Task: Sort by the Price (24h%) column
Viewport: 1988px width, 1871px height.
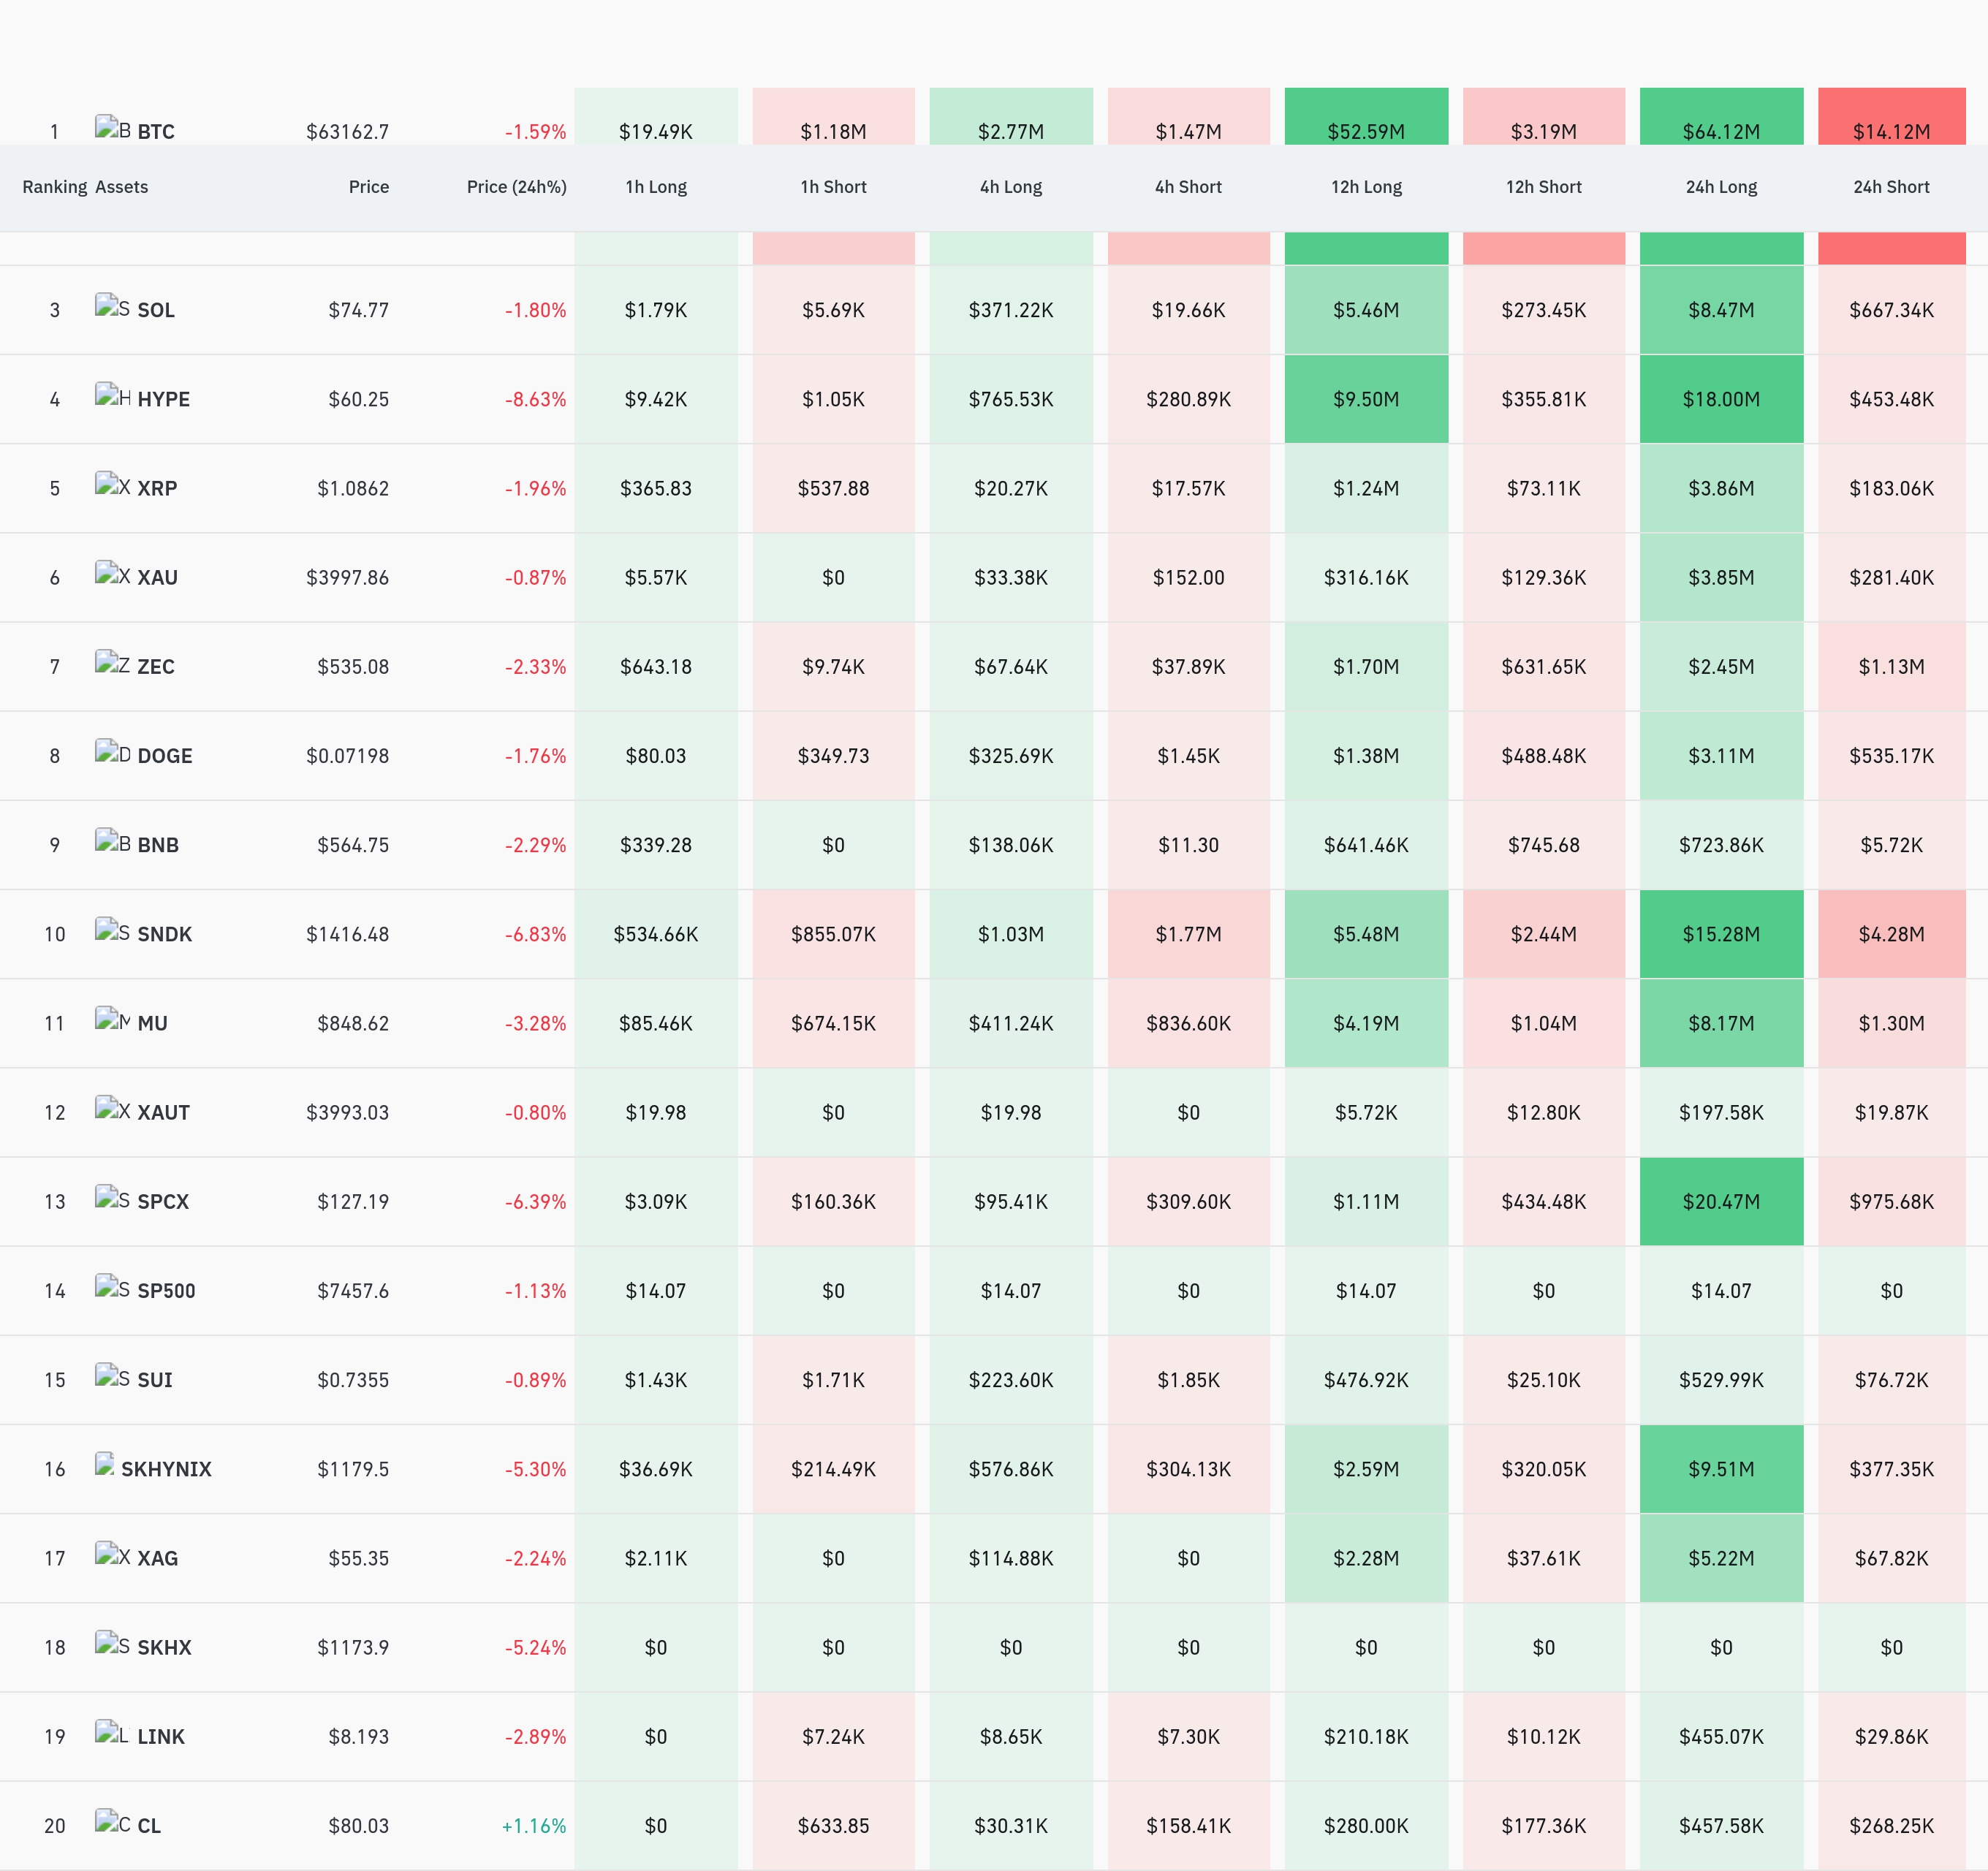Action: click(516, 187)
